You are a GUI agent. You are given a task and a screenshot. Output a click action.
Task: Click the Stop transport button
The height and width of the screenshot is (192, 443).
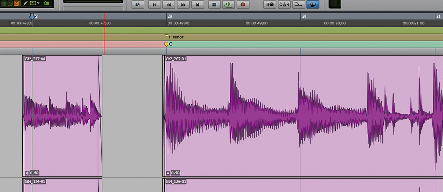pyautogui.click(x=214, y=5)
